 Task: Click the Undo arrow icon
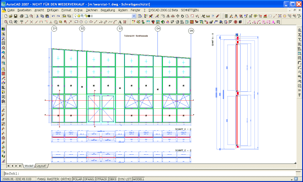click(53, 16)
